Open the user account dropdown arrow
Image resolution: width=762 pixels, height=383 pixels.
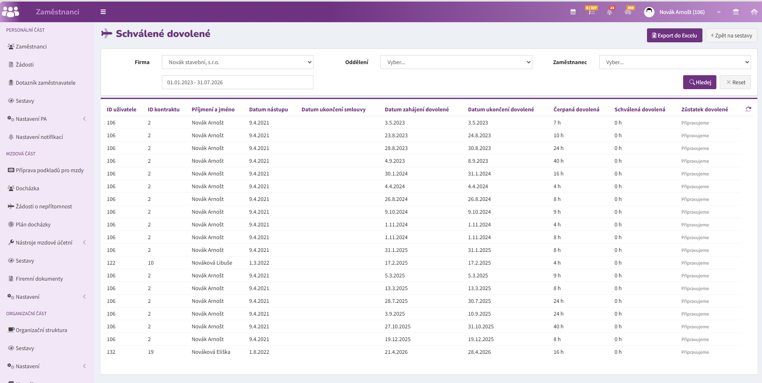719,12
